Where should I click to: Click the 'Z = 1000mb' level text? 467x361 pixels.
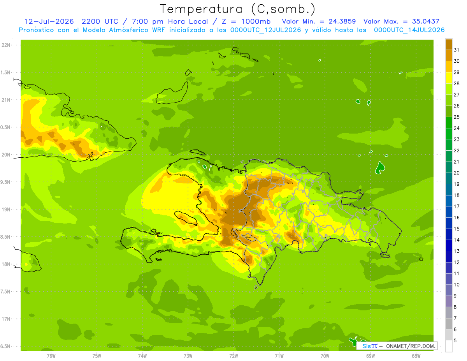click(x=246, y=21)
